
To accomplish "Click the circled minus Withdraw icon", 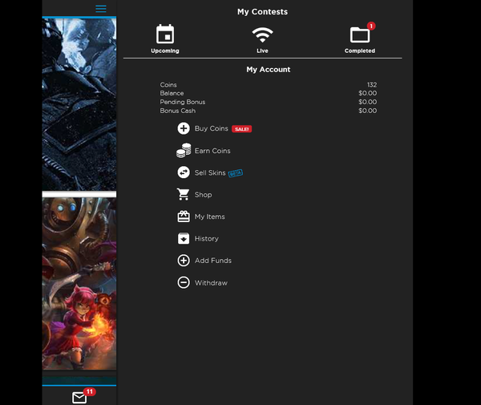I will tap(184, 282).
